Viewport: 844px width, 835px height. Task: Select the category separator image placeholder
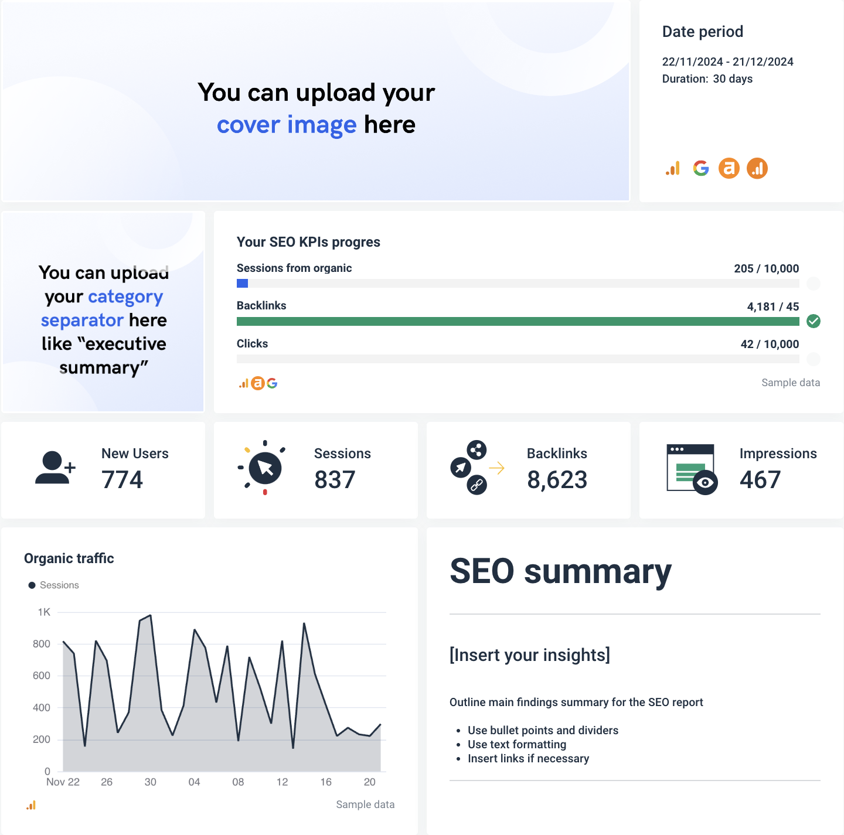103,312
